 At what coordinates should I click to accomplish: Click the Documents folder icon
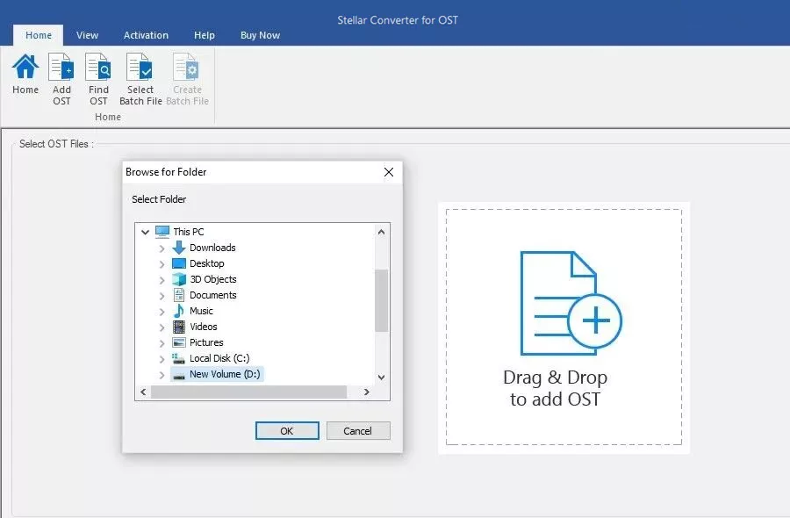click(x=179, y=295)
